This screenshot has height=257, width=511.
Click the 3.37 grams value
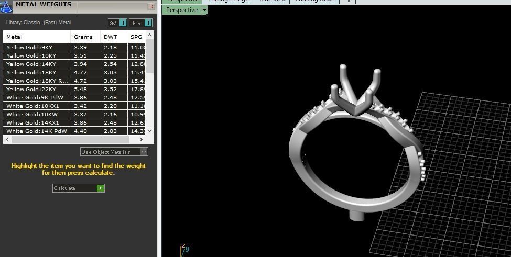click(81, 114)
